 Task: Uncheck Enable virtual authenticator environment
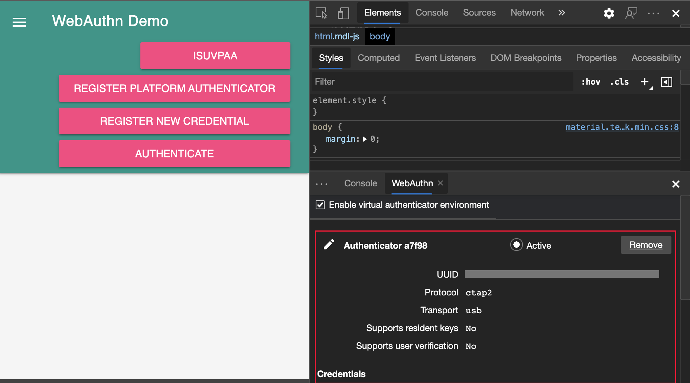pos(320,204)
